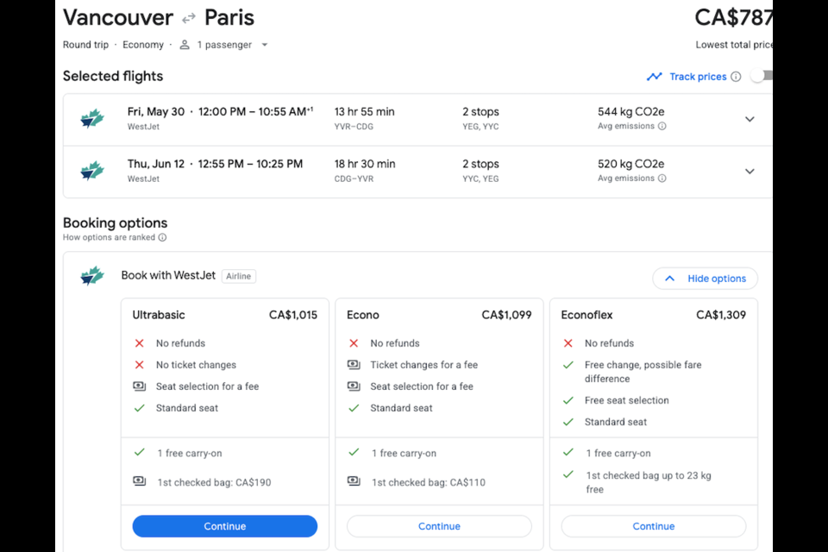Click the YEG, YYC stops text

point(480,127)
